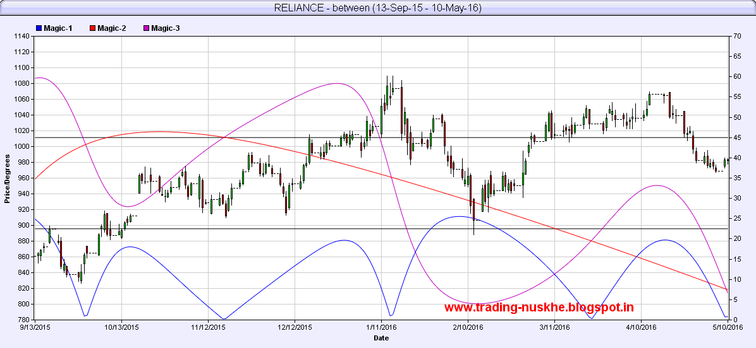Click the blue Magic-1 legend swatch
Screen dimensions: 756x348
[x=39, y=28]
